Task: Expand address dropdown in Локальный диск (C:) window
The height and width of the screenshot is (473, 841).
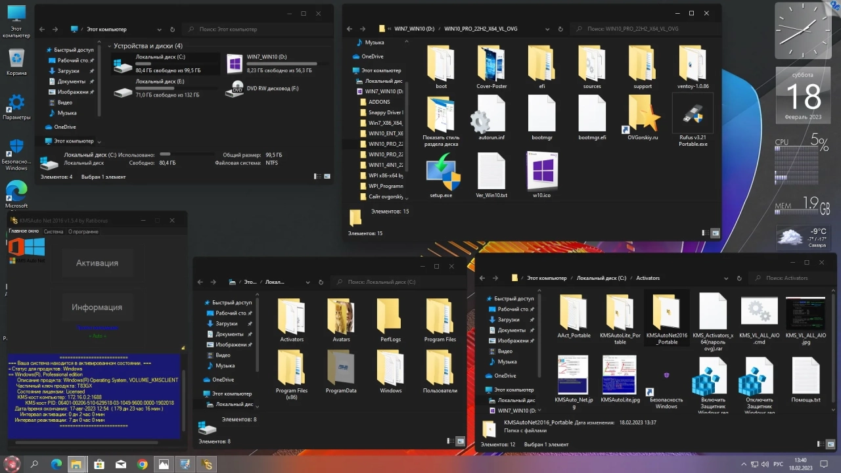Action: 308,282
